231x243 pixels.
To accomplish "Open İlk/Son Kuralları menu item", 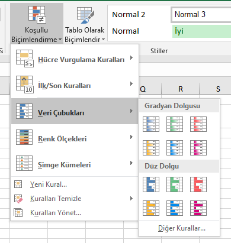I will point(75,85).
